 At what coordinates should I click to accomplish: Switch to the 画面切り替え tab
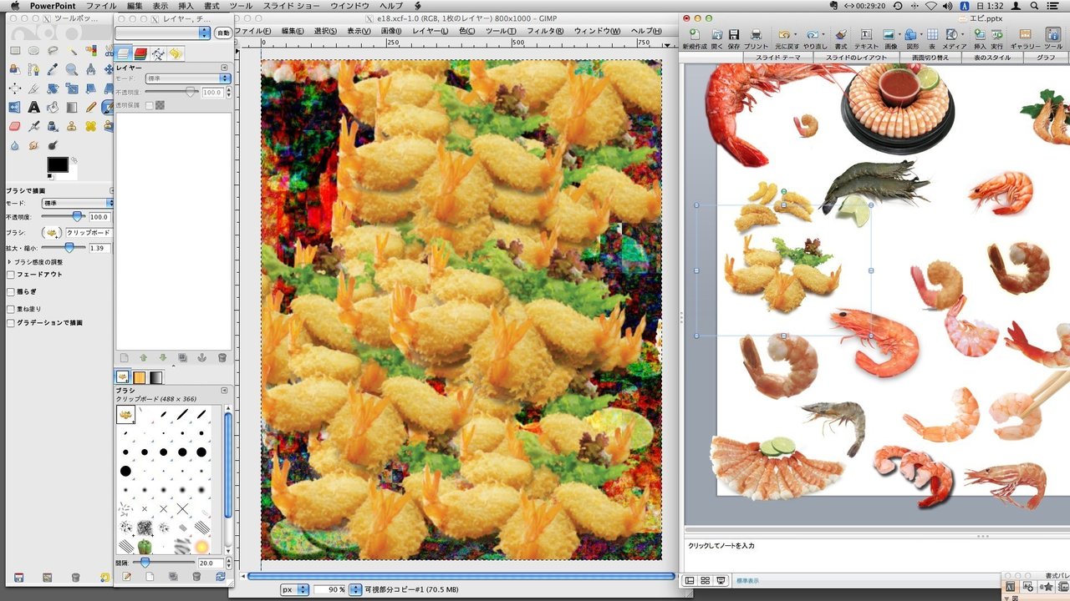coord(930,58)
